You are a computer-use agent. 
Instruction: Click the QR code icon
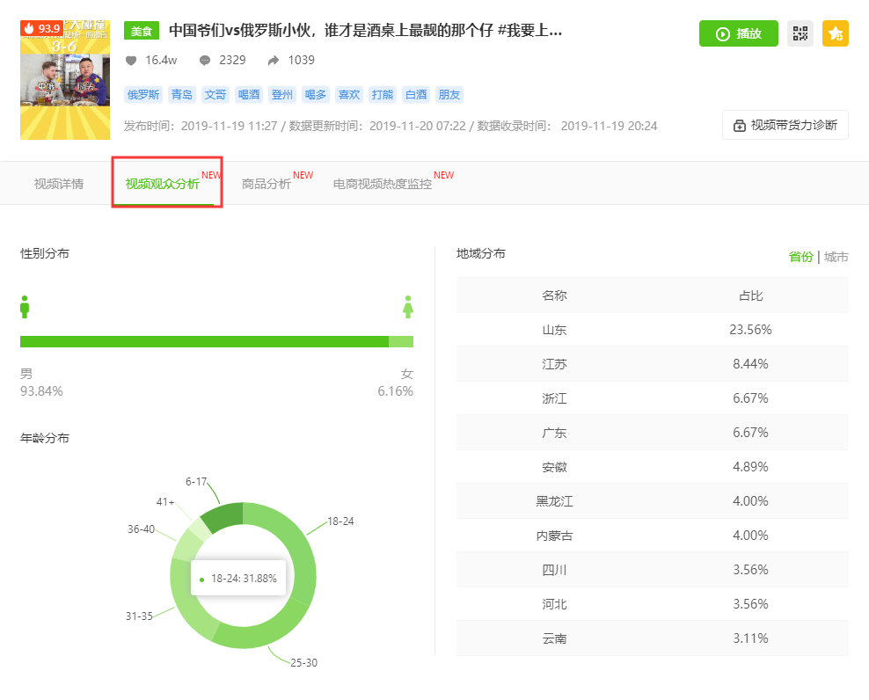(800, 33)
